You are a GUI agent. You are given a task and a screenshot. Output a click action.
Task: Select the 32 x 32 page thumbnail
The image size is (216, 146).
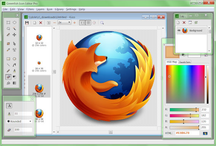click(x=39, y=40)
